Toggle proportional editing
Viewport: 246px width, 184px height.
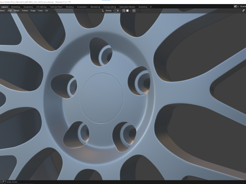tap(134, 11)
